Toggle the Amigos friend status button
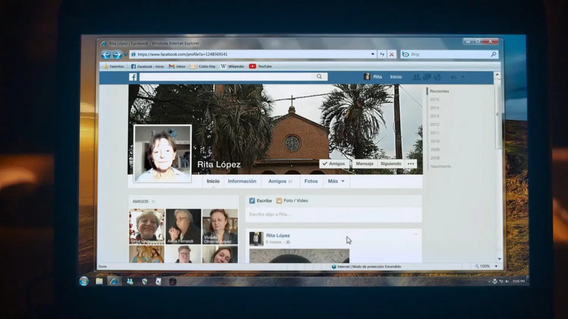 334,164
